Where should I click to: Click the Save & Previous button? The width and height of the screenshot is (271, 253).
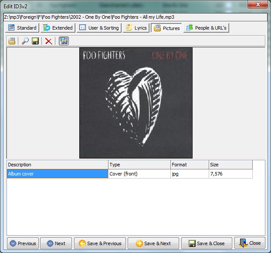[100, 243]
